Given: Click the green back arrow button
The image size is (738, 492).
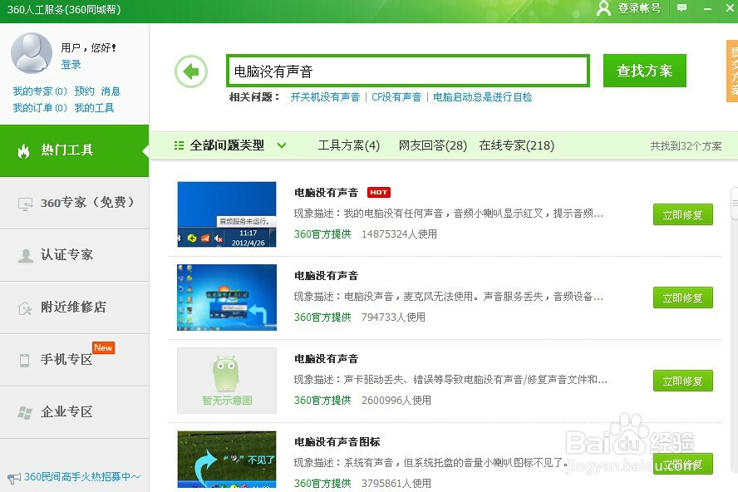Looking at the screenshot, I should click(191, 71).
